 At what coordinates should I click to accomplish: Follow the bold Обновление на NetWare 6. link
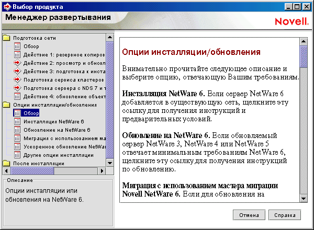pos(166,135)
